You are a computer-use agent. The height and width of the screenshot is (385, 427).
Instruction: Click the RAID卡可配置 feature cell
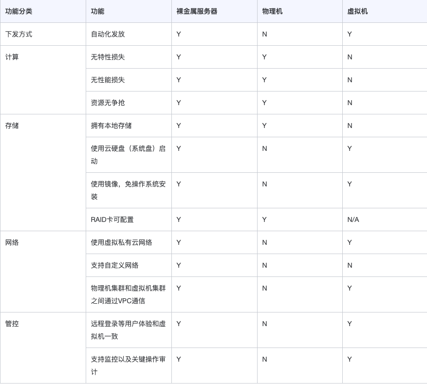(112, 220)
